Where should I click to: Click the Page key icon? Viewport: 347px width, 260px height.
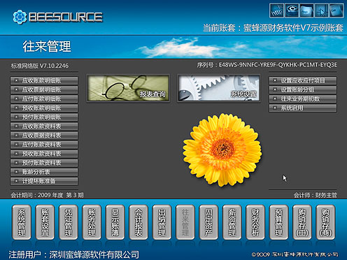(306, 10)
